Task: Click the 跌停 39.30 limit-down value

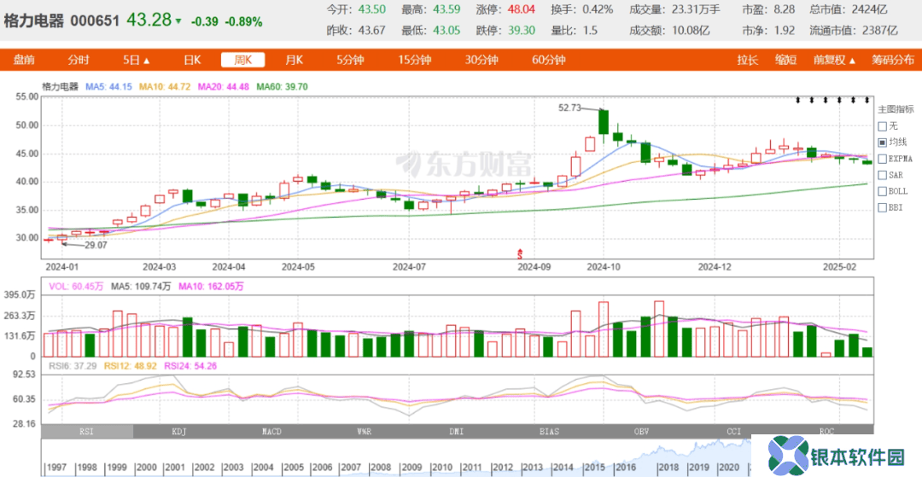Action: 522,31
